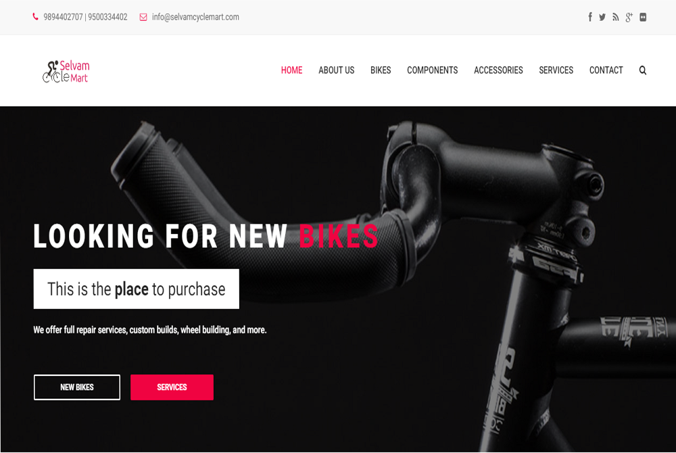This screenshot has height=453, width=676.
Task: Click the Selvam Cycle Mart logo
Action: pos(66,71)
